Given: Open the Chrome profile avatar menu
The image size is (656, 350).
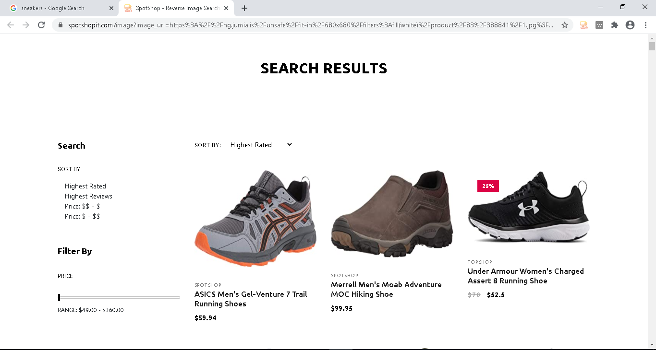Looking at the screenshot, I should (630, 25).
